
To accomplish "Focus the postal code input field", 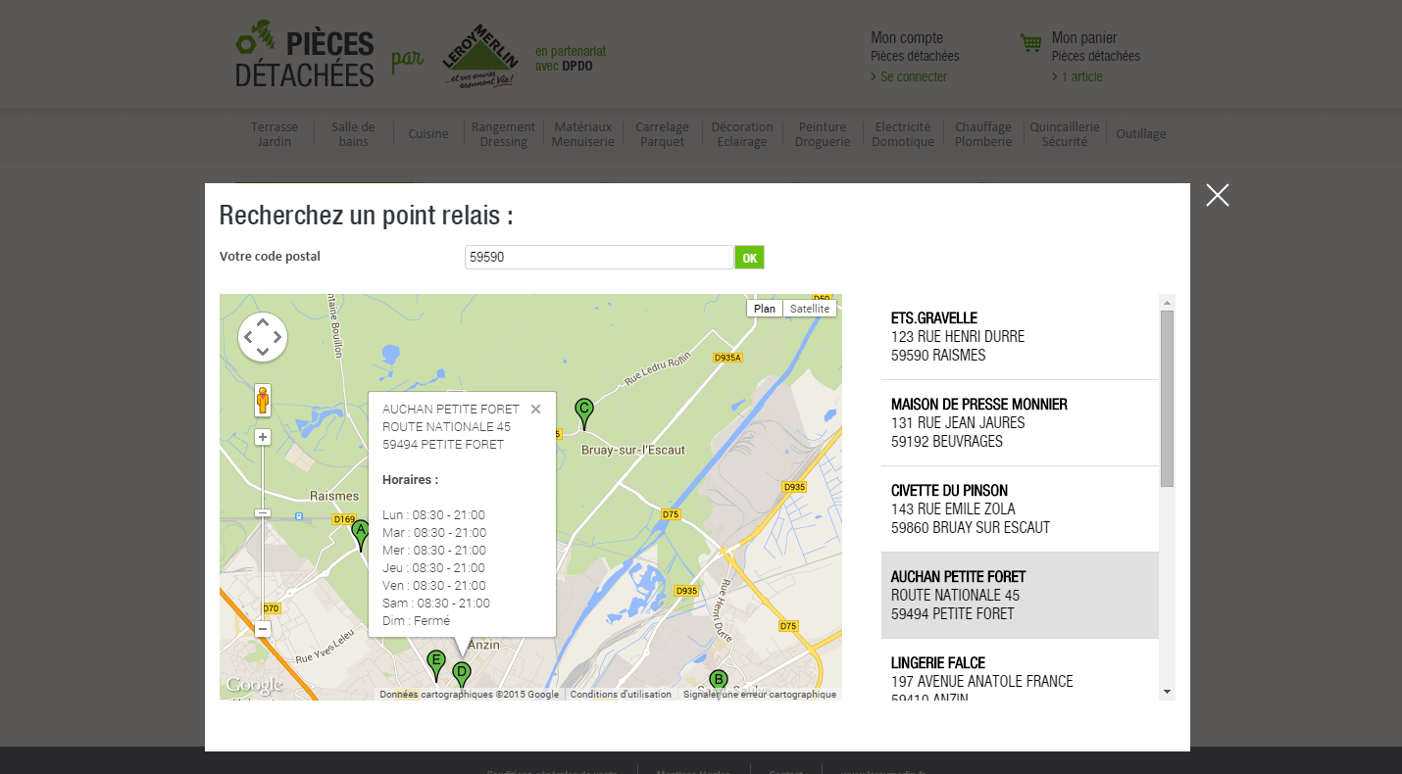I will pos(599,257).
